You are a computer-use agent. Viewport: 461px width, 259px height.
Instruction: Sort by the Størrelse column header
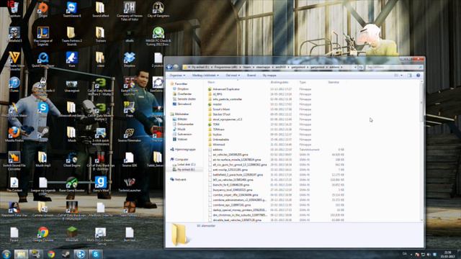(x=334, y=82)
